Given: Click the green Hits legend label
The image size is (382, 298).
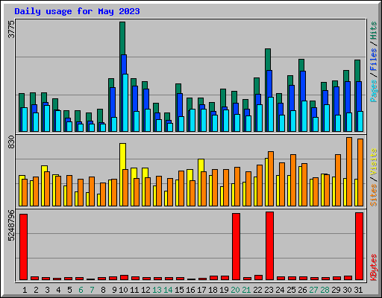Looking at the screenshot, I should [x=374, y=31].
